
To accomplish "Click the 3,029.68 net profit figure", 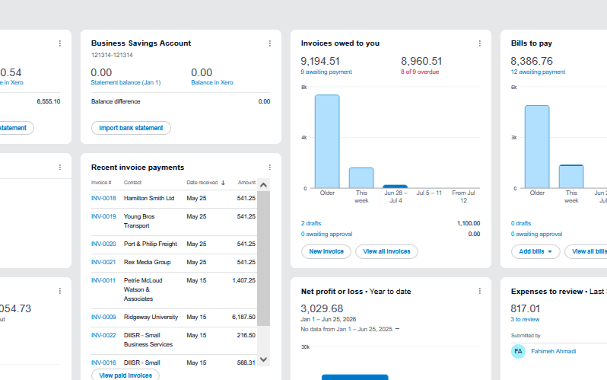I will pos(322,308).
